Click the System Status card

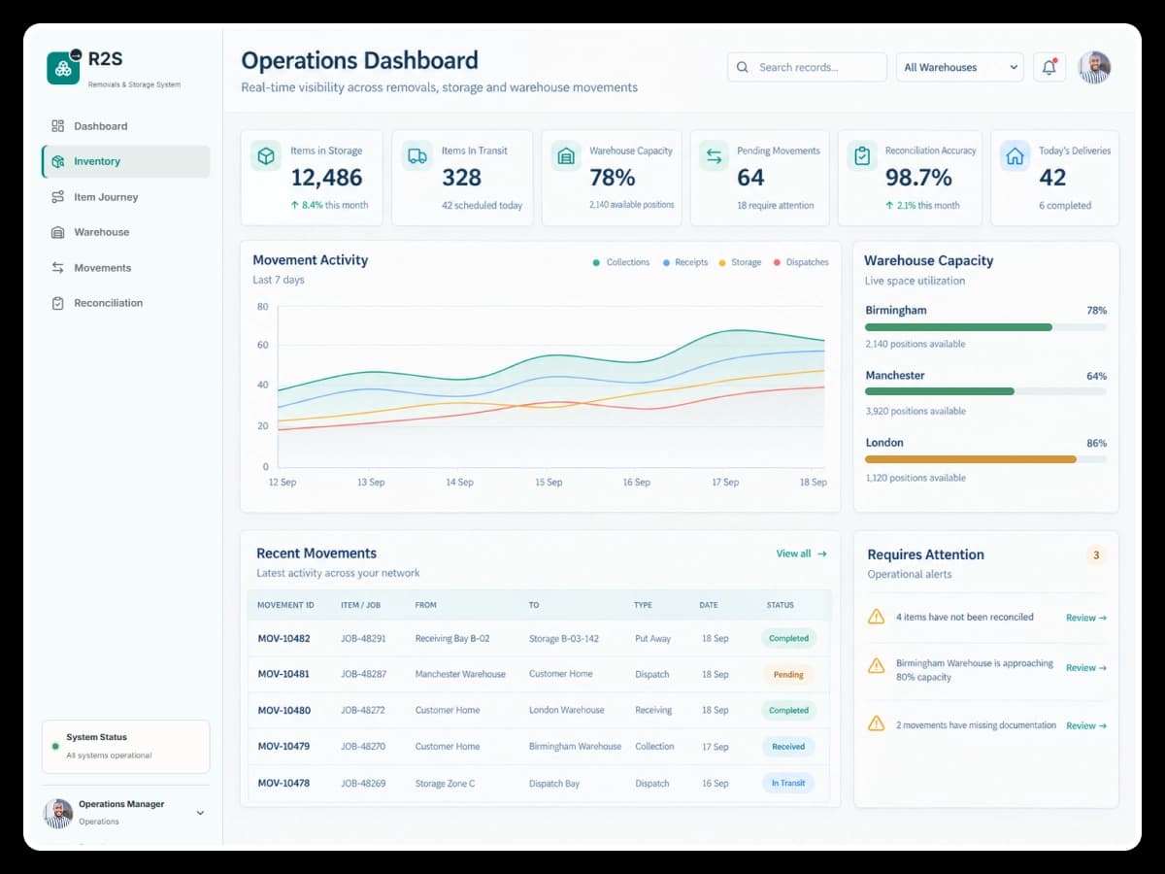tap(126, 746)
